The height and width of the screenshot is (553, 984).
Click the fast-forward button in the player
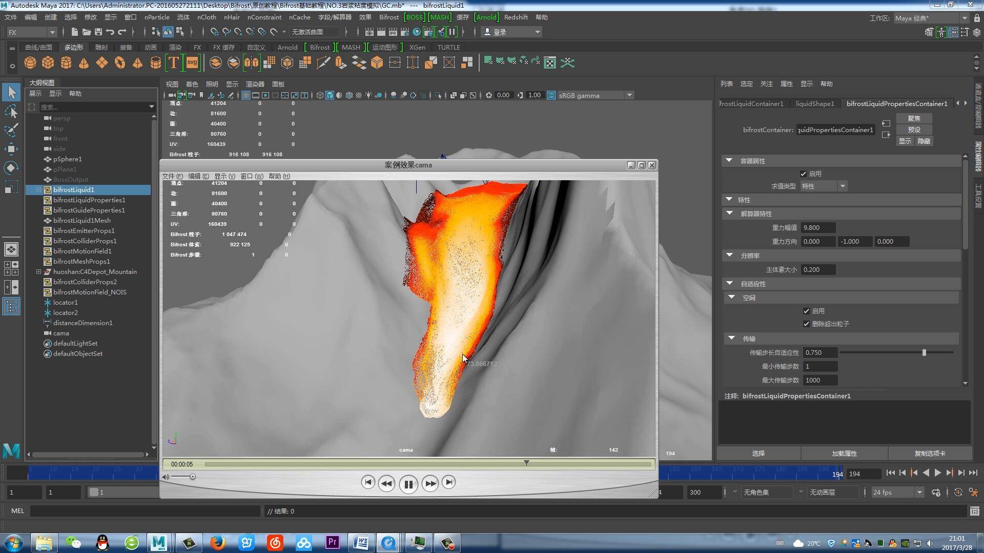tap(430, 483)
